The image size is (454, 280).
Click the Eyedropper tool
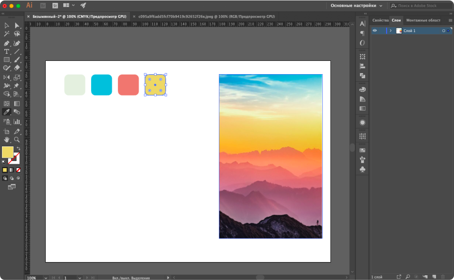click(x=6, y=112)
